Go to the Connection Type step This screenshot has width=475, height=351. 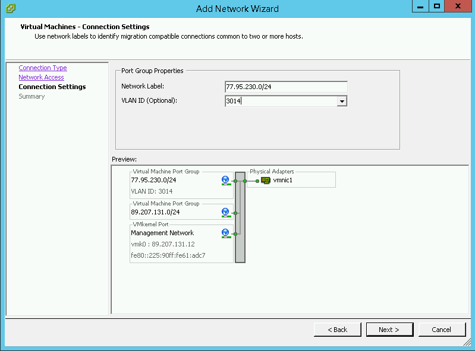tap(43, 68)
